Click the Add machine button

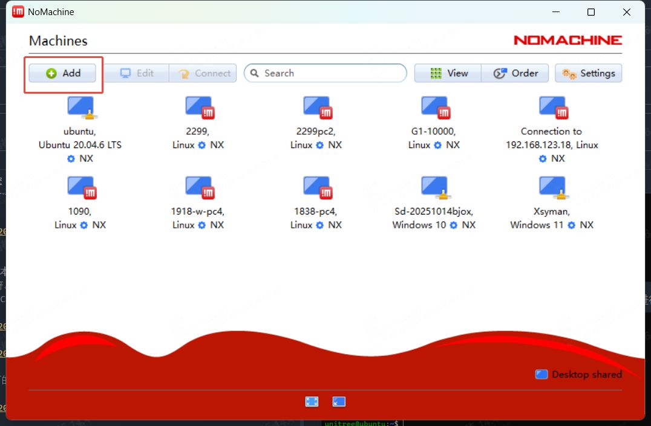tap(63, 74)
